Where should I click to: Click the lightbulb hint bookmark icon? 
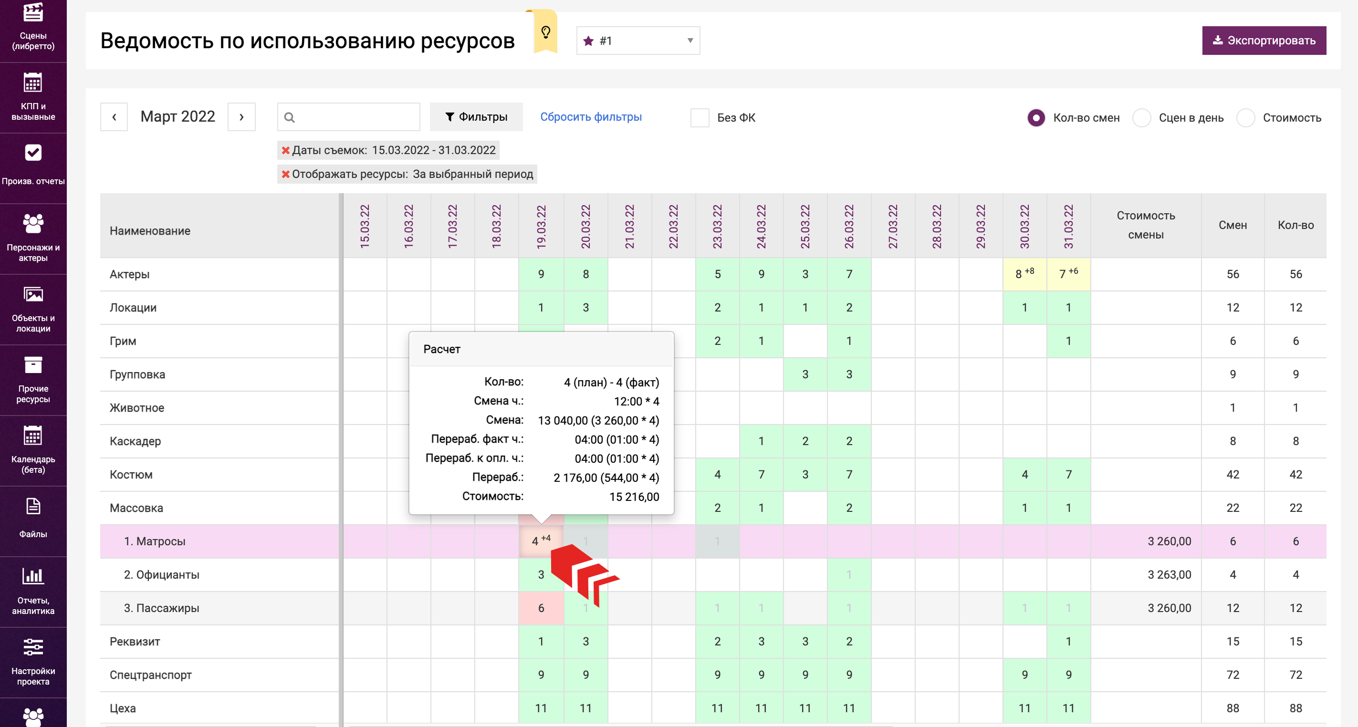tap(545, 33)
